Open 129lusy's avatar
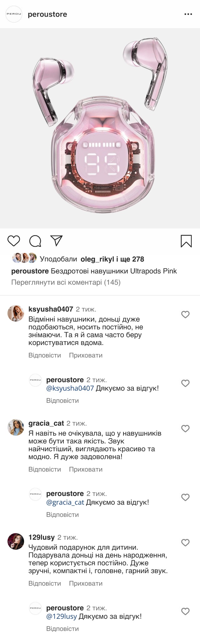This screenshot has height=640, width=200. tap(16, 541)
